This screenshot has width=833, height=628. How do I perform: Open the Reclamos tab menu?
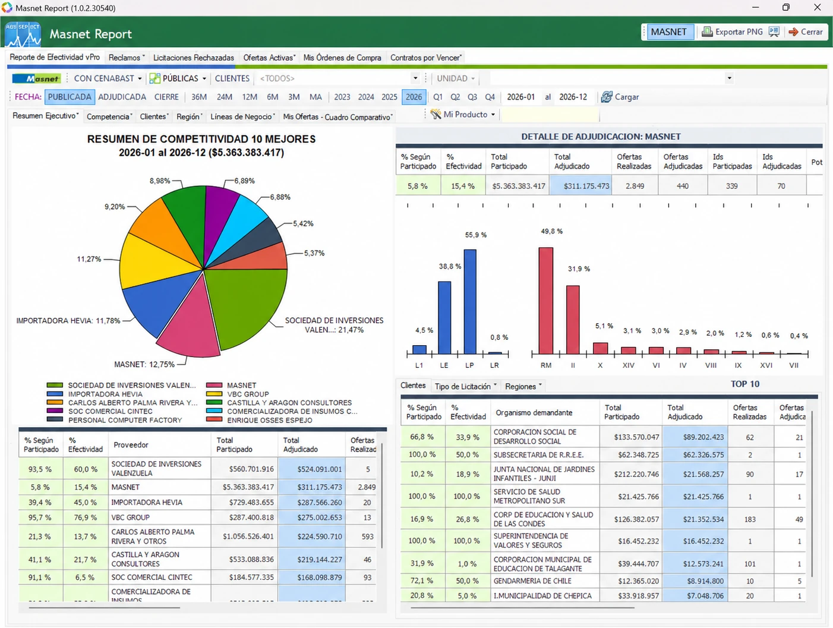pos(126,58)
